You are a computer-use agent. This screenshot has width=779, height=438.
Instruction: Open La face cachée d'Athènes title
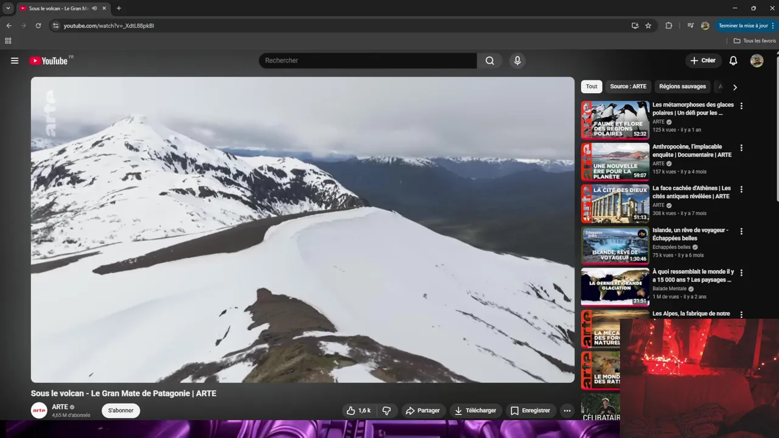point(691,192)
